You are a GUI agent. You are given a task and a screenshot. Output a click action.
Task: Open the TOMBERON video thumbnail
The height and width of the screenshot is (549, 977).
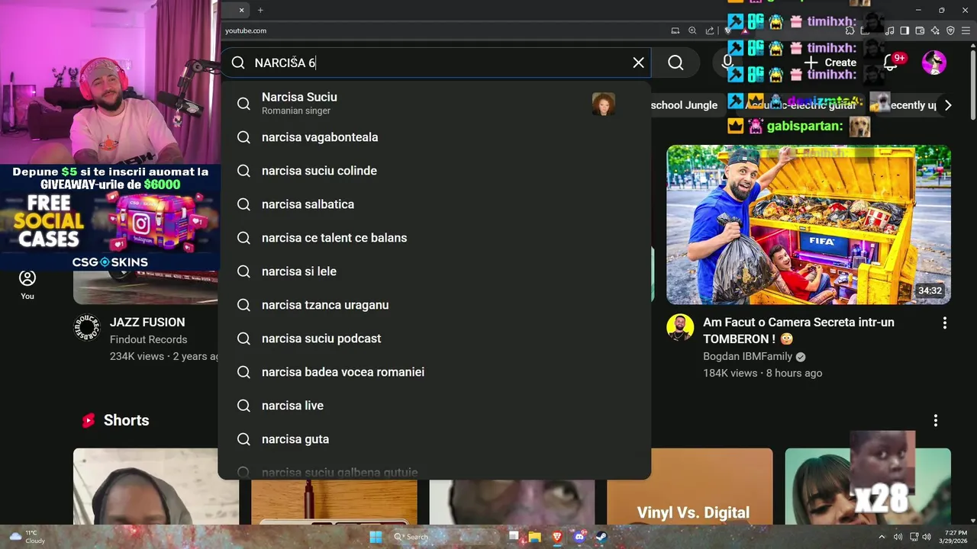coord(808,225)
